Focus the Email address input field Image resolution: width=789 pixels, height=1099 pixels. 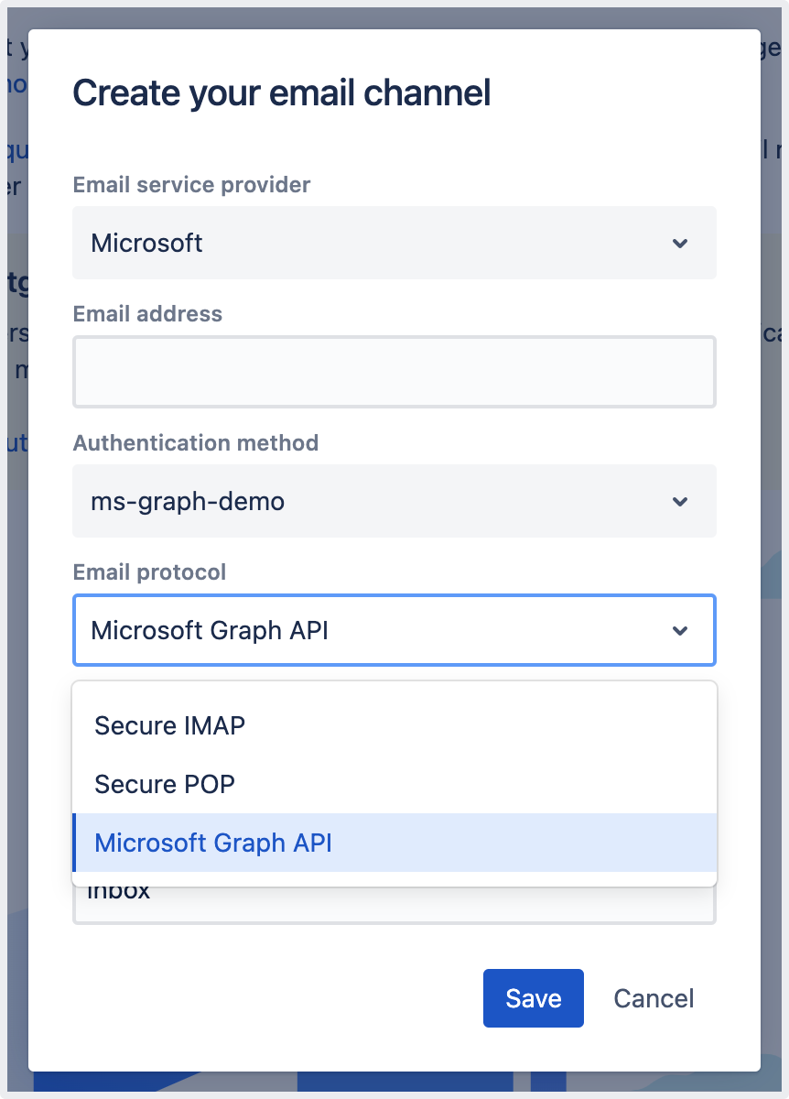click(394, 372)
